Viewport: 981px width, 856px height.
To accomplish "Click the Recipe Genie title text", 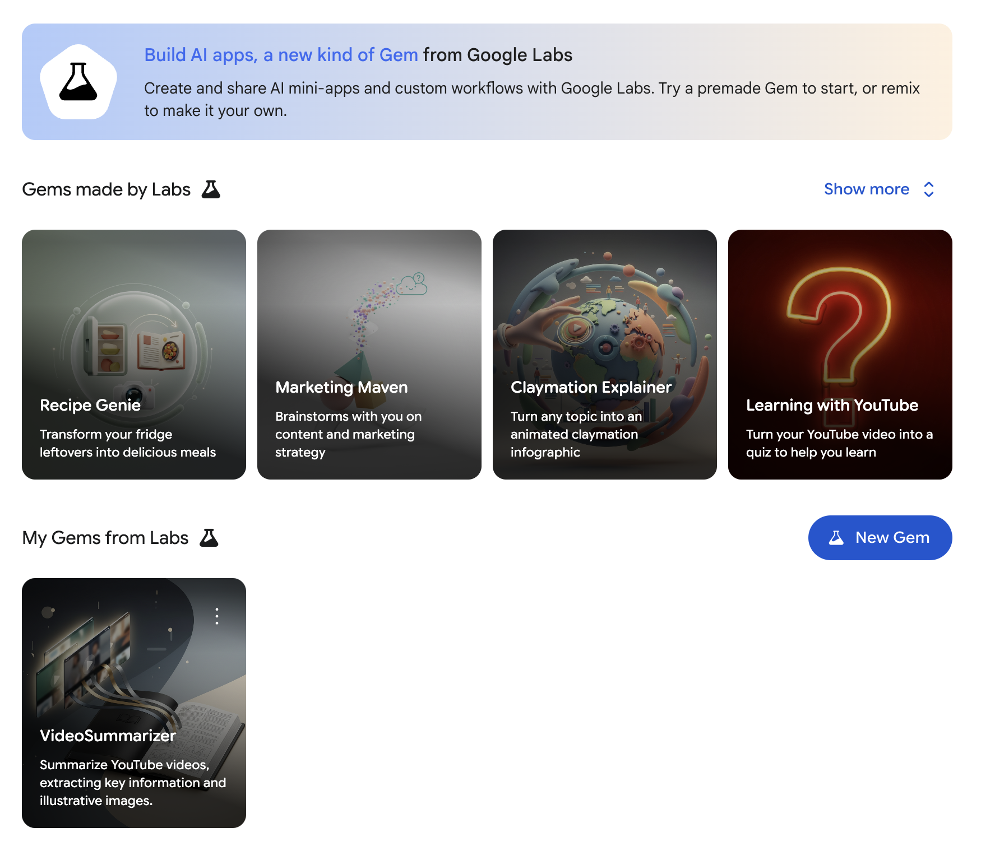I will pyautogui.click(x=90, y=405).
